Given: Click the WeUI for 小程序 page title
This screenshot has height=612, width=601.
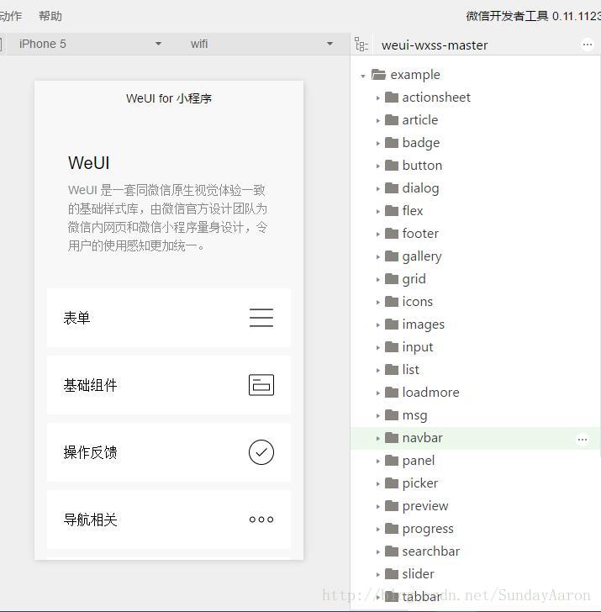Looking at the screenshot, I should (169, 98).
